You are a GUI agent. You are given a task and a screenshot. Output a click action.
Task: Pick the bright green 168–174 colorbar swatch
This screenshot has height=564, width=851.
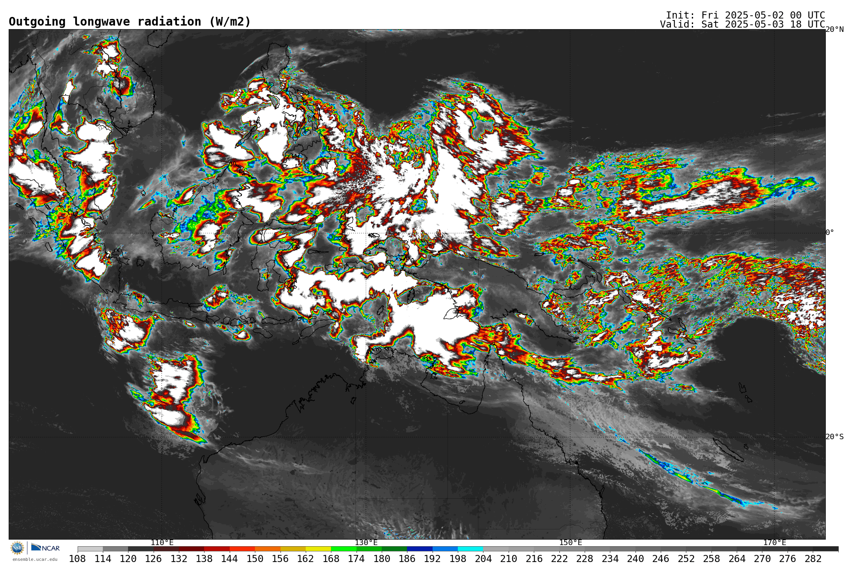344,549
